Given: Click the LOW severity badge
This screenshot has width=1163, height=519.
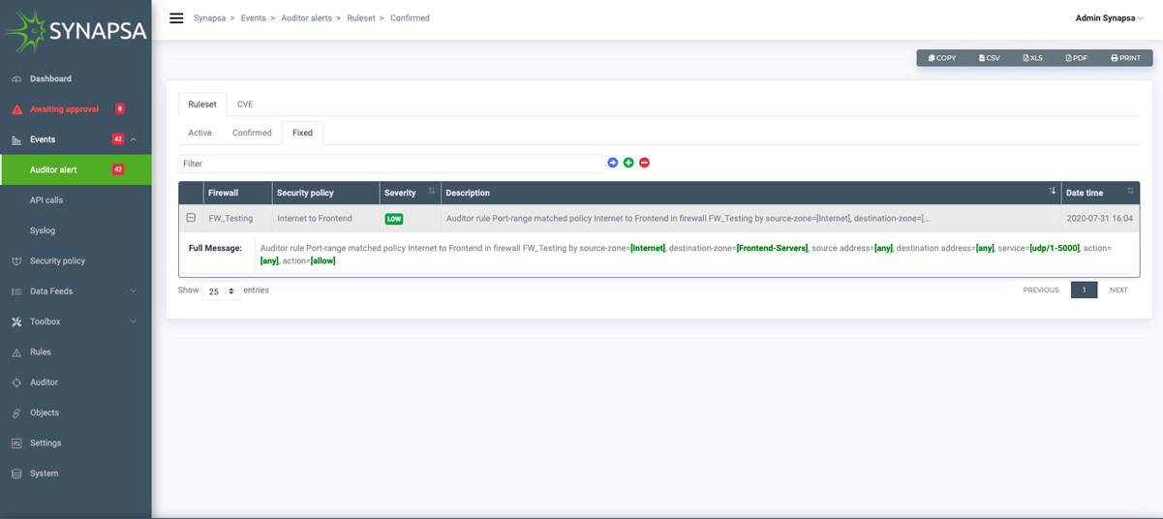Looking at the screenshot, I should pos(394,219).
